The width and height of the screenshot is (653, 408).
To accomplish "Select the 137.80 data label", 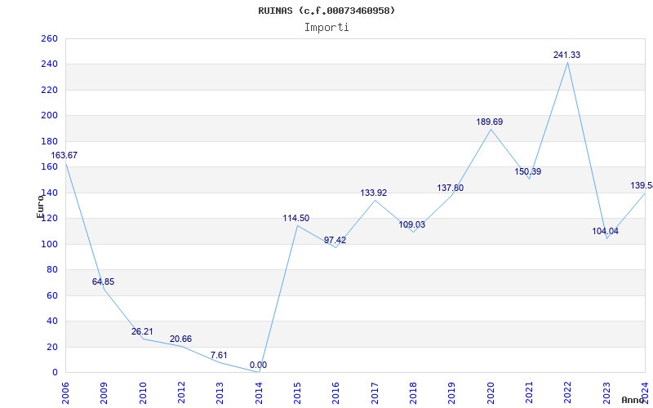I will (x=451, y=188).
